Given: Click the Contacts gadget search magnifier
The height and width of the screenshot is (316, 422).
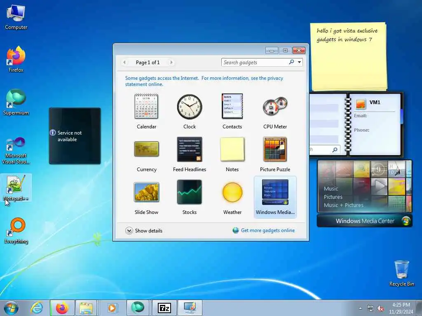Looking at the screenshot, I should point(335,150).
